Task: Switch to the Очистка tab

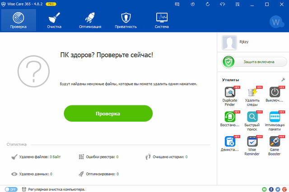Action: pyautogui.click(x=54, y=21)
